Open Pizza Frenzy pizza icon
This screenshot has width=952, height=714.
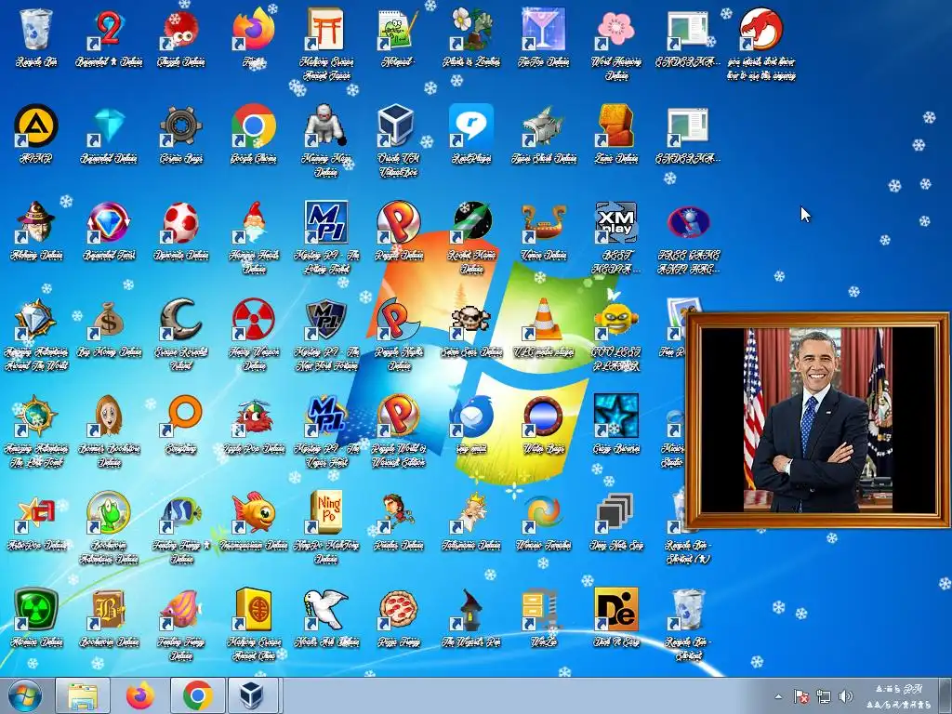pos(398,609)
